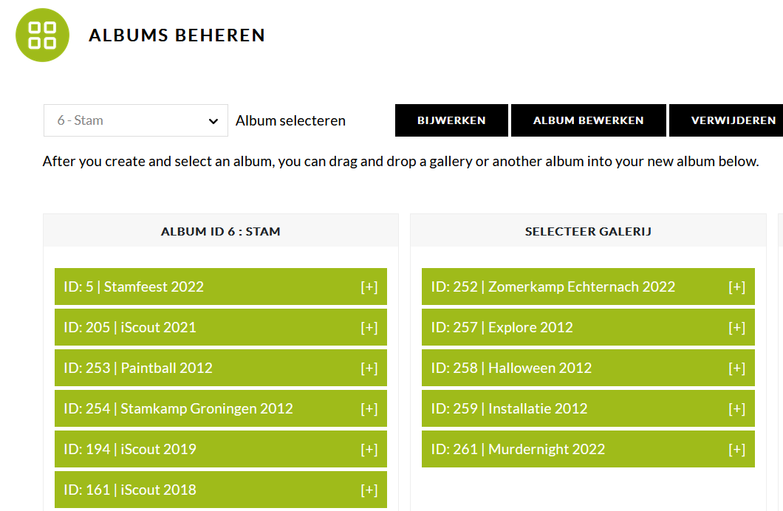Expand Stamkamp Groningen 2012 with plus icon

point(369,408)
